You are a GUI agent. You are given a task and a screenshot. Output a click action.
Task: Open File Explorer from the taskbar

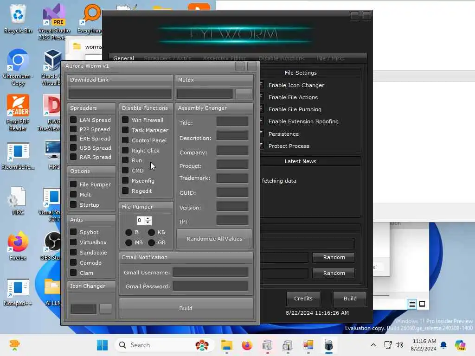tap(226, 345)
